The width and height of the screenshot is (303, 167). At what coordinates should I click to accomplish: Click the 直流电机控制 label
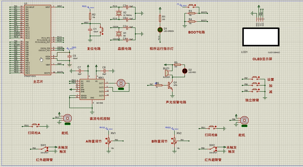tap(100, 118)
